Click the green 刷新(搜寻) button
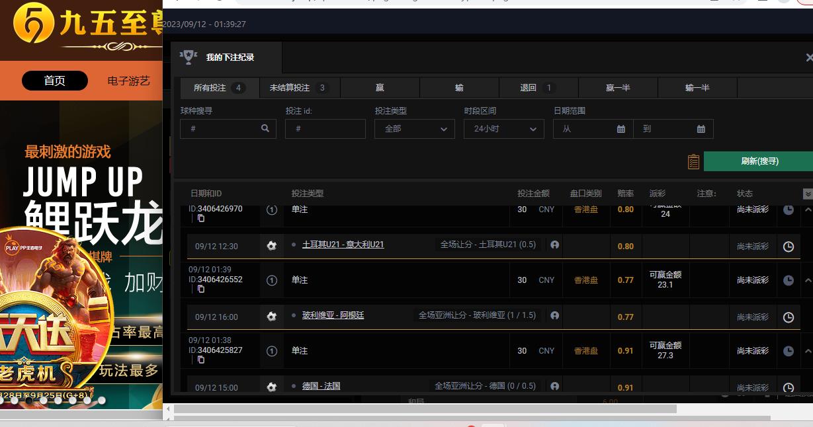Image resolution: width=813 pixels, height=427 pixels. click(x=758, y=161)
